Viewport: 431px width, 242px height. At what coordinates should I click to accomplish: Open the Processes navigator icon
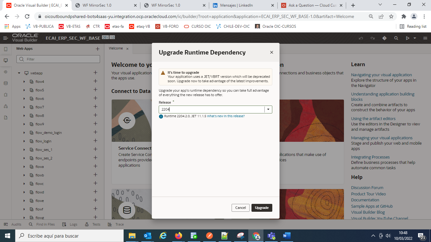(6, 106)
